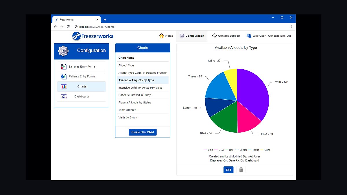The width and height of the screenshot is (347, 195).
Task: Click the Freezerworks logo
Action: click(93, 36)
